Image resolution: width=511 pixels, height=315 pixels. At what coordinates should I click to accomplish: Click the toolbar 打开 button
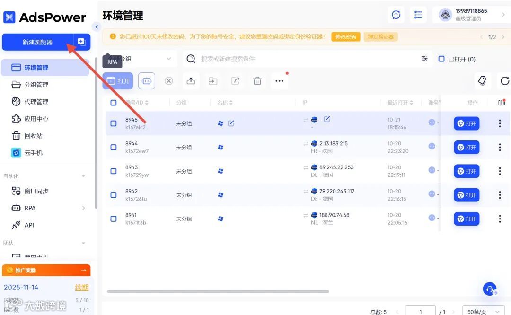click(118, 81)
